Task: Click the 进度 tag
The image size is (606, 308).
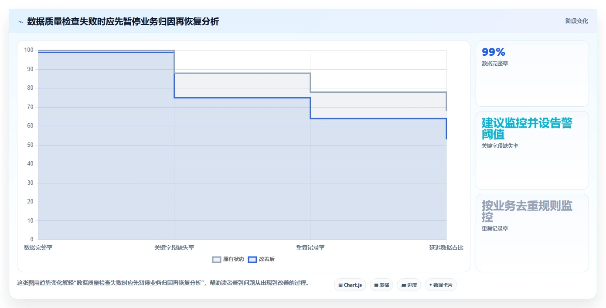Action: (x=409, y=285)
